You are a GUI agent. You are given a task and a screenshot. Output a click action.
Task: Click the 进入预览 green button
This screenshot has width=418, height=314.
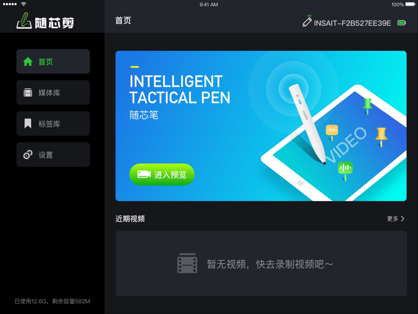pos(162,175)
